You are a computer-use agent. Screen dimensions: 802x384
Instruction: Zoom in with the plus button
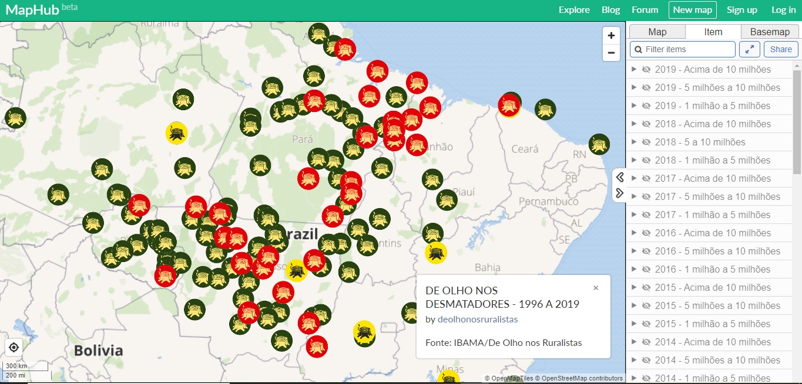tap(611, 35)
